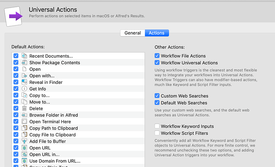Click the Copy Path to Clipboard icon
The height and width of the screenshot is (167, 275).
(x=24, y=128)
